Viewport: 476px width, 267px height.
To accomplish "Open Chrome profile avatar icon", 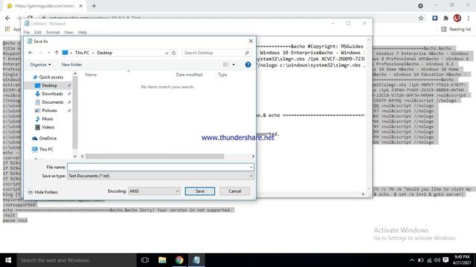I will click(457, 18).
